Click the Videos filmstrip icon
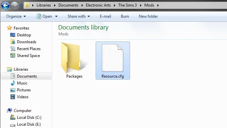This screenshot has height=128, width=227. [13, 97]
